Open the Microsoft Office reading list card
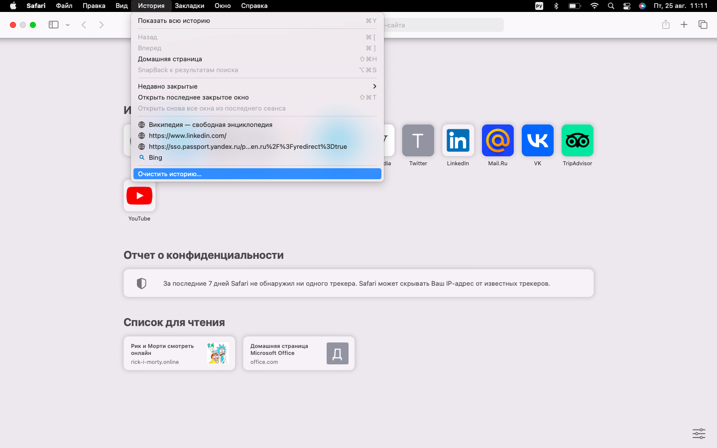The height and width of the screenshot is (448, 717). click(299, 353)
